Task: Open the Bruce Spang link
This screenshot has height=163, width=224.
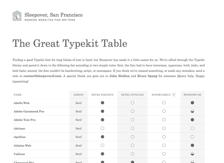Action: coord(147,76)
